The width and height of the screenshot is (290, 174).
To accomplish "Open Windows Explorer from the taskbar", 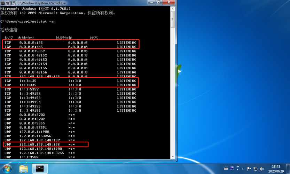I will 23,169.
